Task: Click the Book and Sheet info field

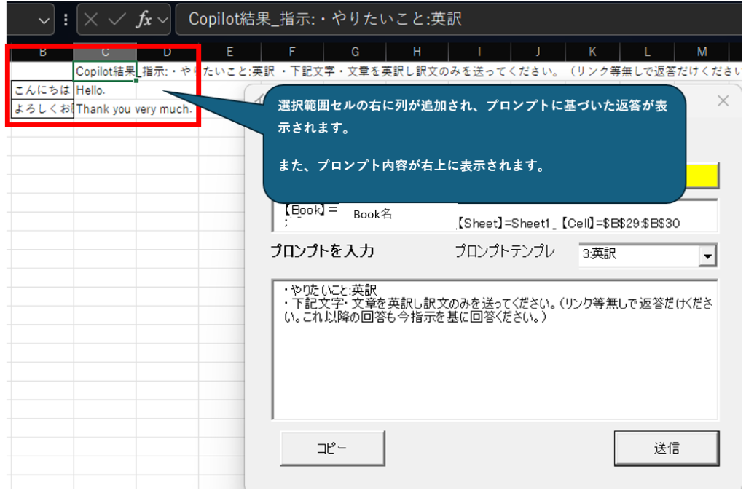Action: 494,216
